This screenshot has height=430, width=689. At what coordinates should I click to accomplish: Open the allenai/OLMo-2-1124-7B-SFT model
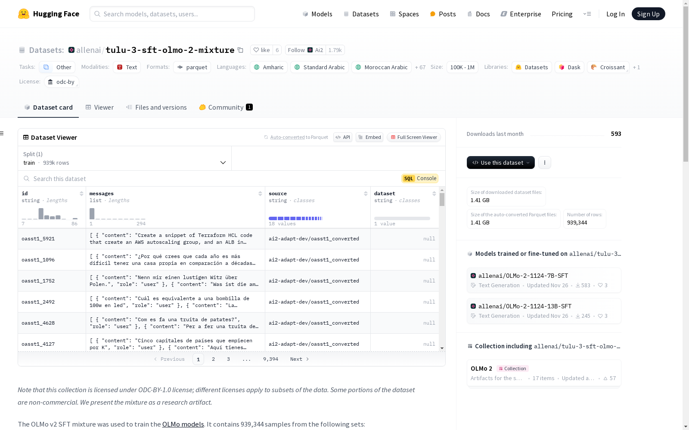(x=544, y=280)
